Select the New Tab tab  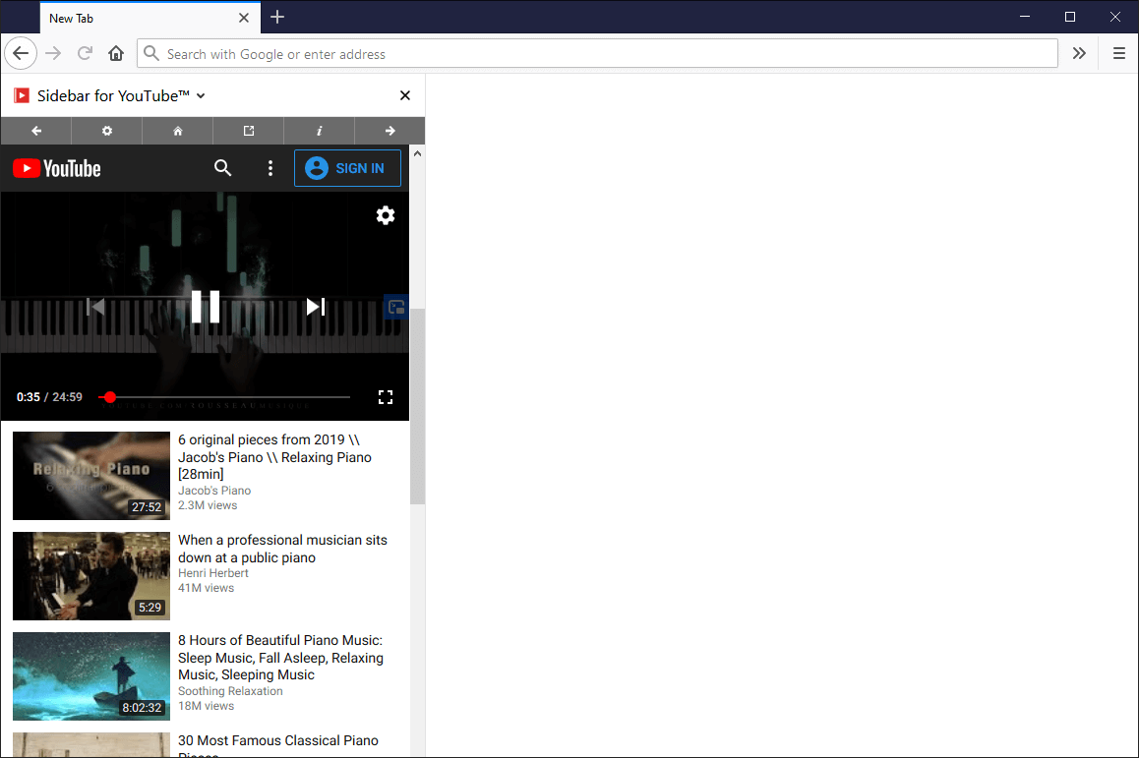coord(150,18)
